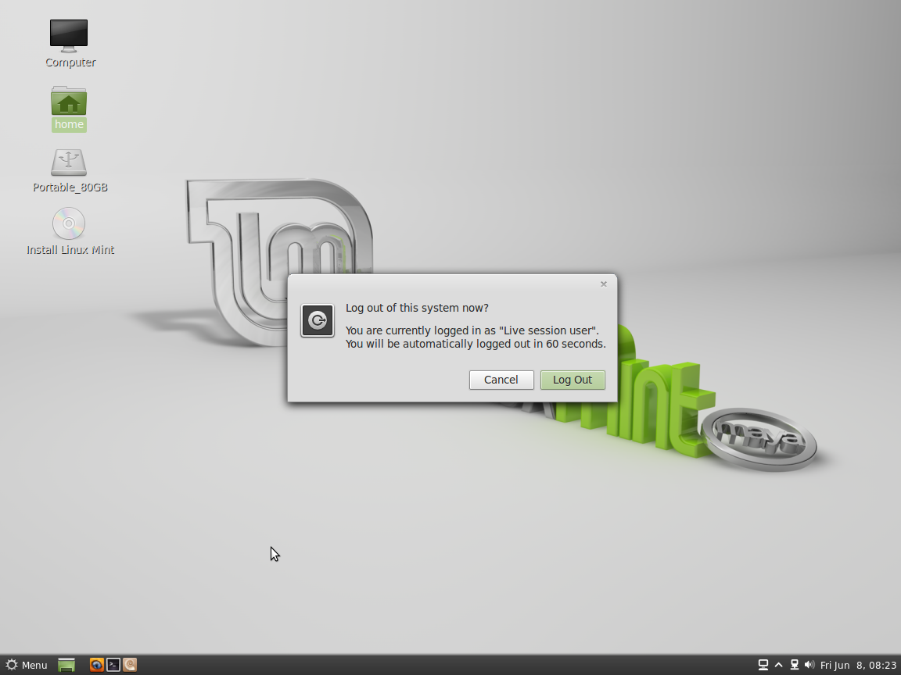
Task: Open the calendar from the clock
Action: pos(858,665)
